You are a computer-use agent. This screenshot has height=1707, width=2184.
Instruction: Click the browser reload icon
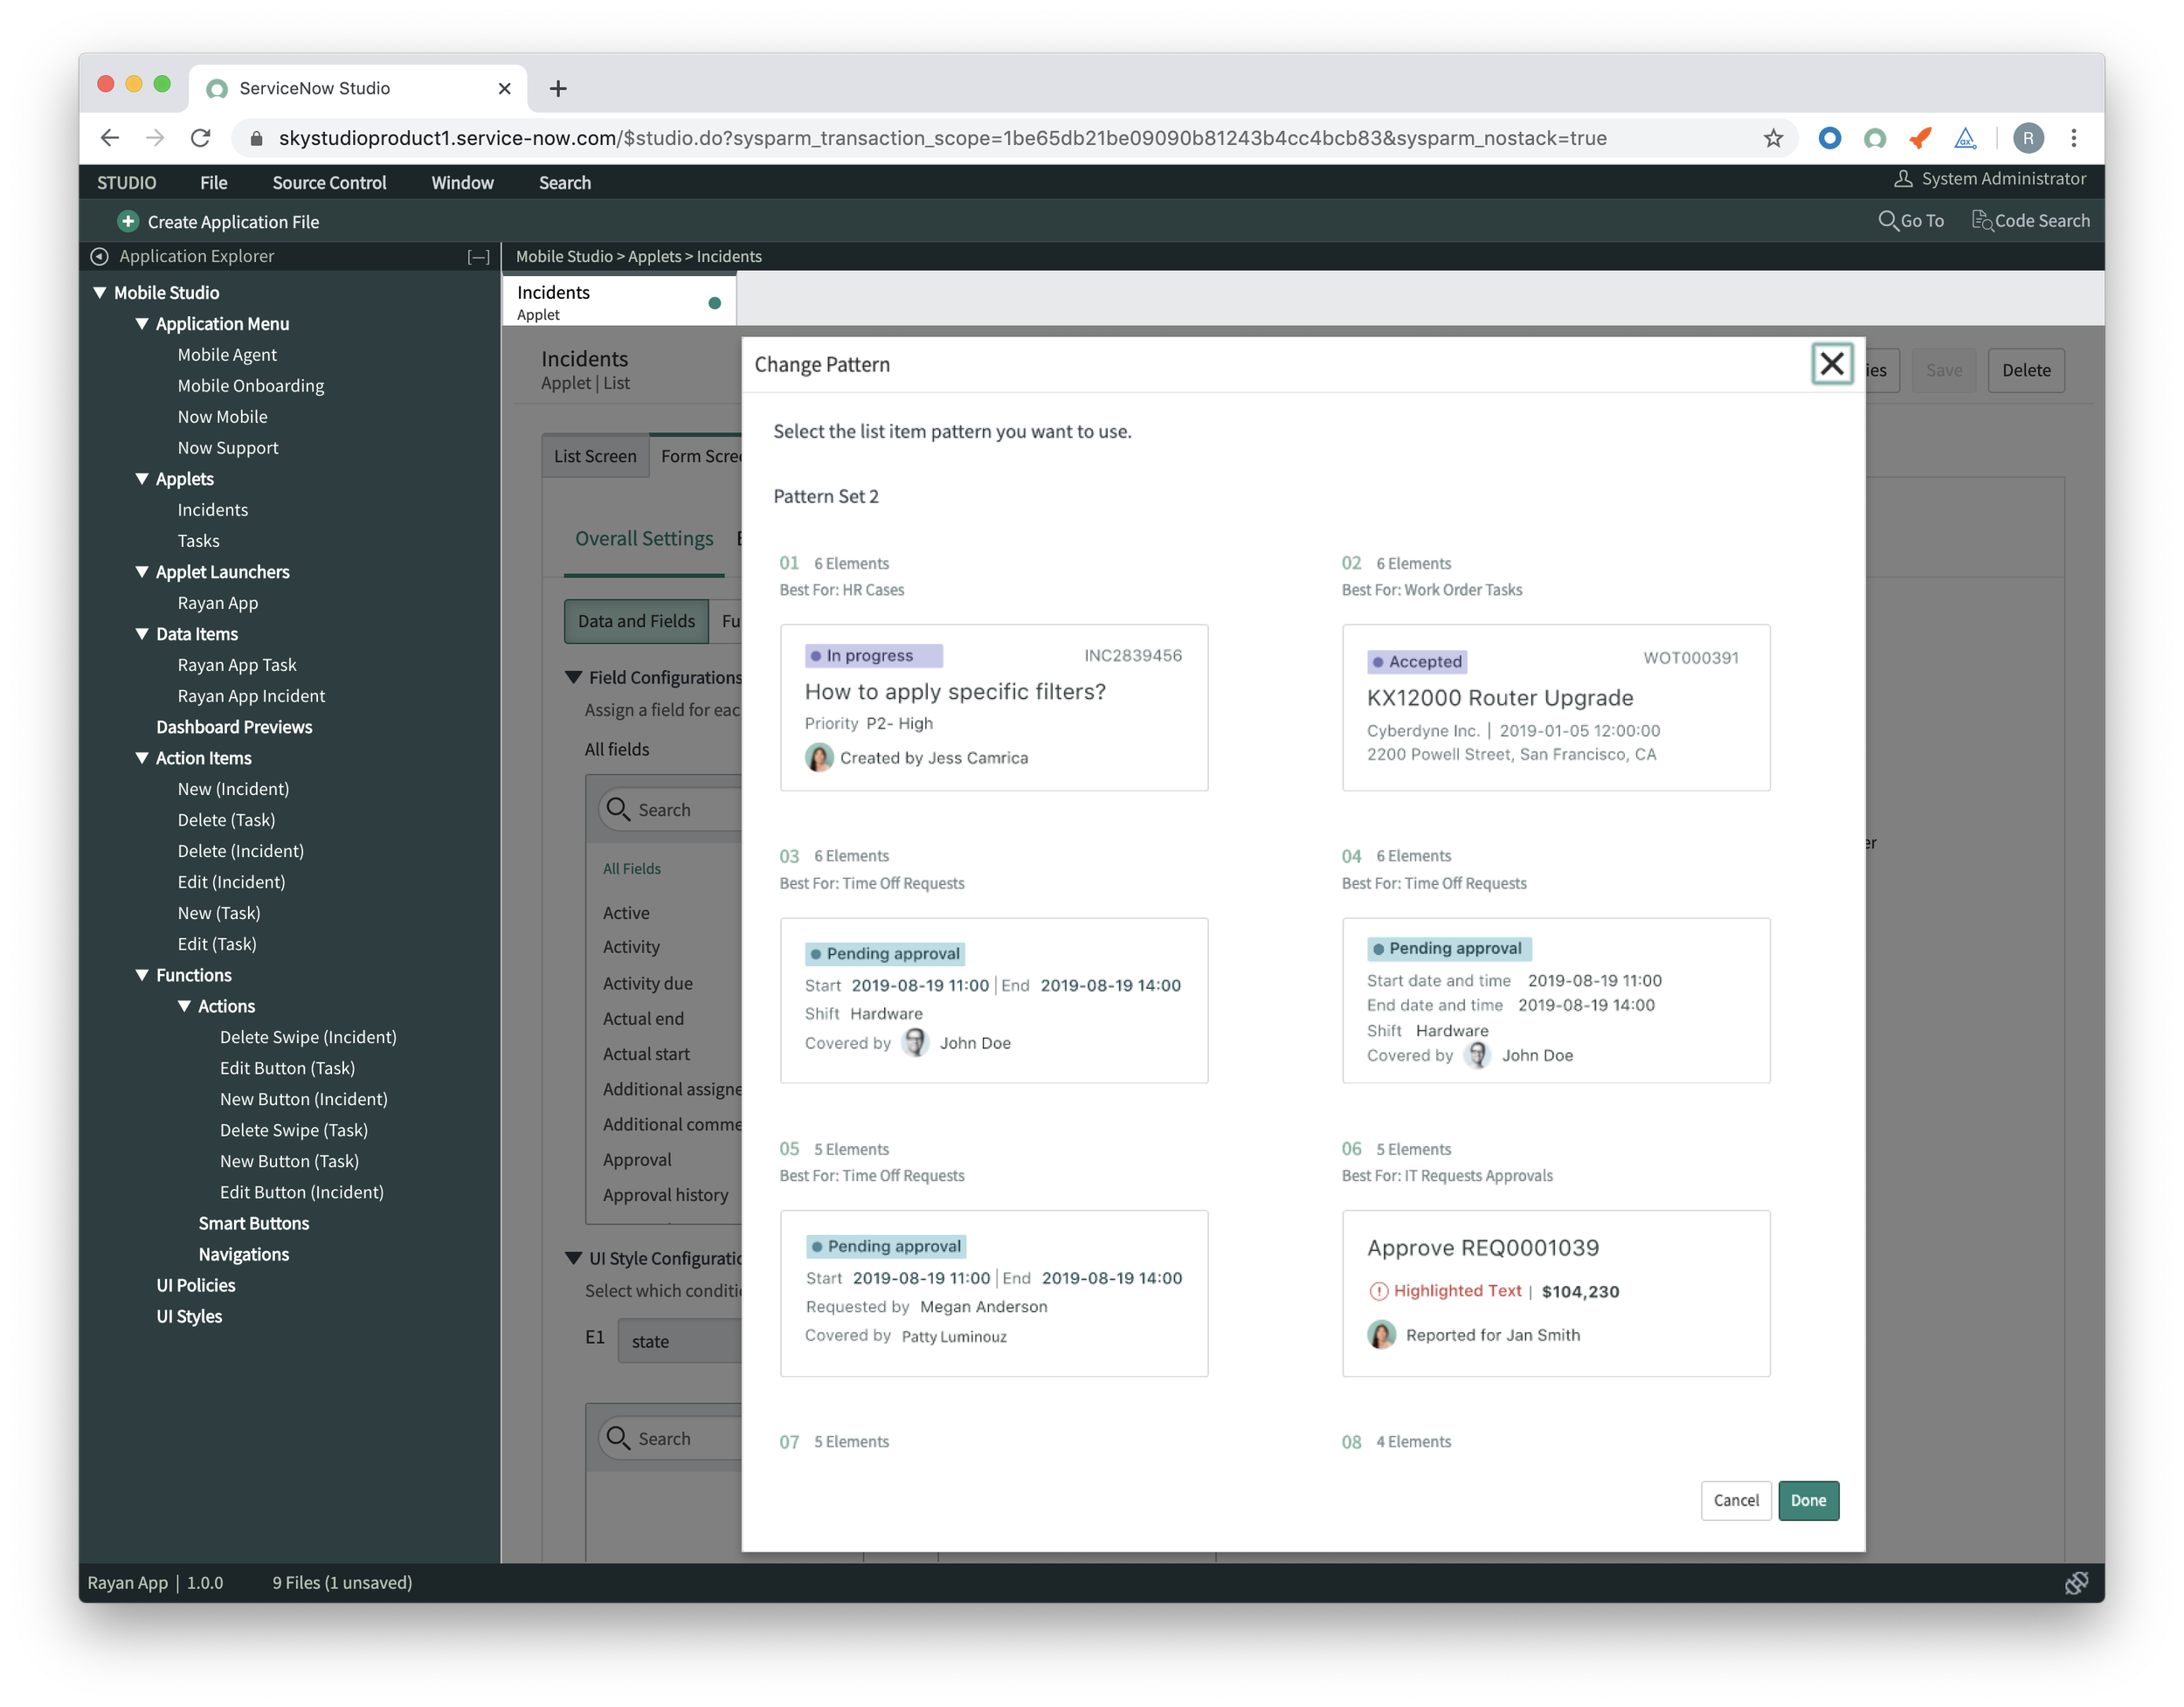click(201, 138)
